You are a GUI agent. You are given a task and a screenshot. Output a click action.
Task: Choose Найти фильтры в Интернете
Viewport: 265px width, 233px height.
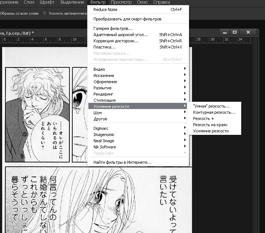[x=138, y=162]
